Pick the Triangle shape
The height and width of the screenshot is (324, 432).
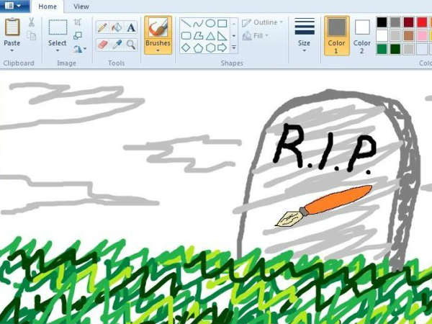click(x=210, y=35)
